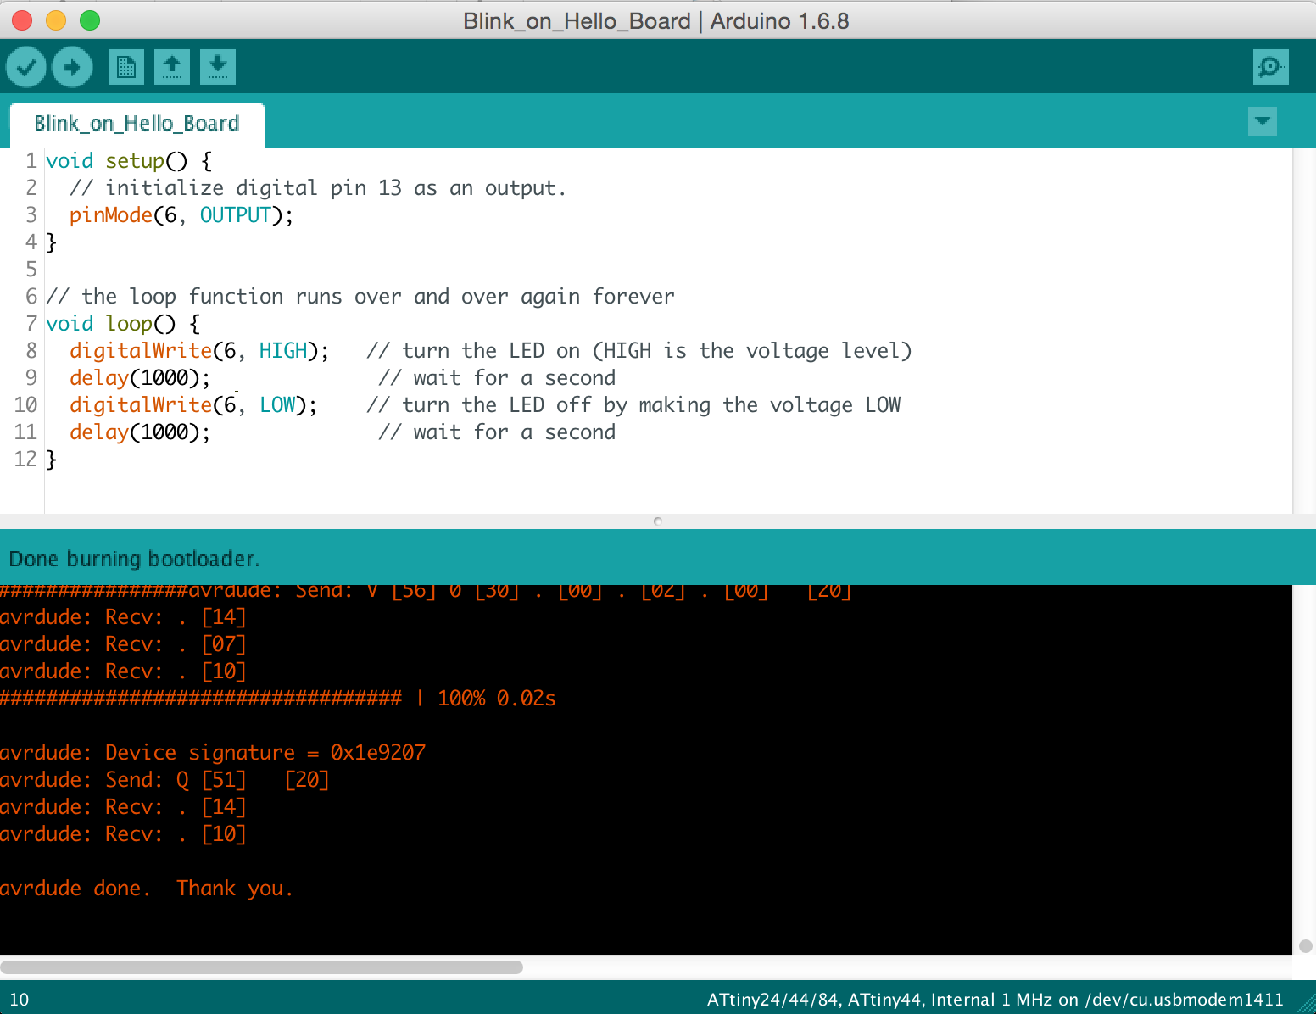Expand the tab menu dropdown arrow
Screen dimensions: 1316x1014
1263,121
